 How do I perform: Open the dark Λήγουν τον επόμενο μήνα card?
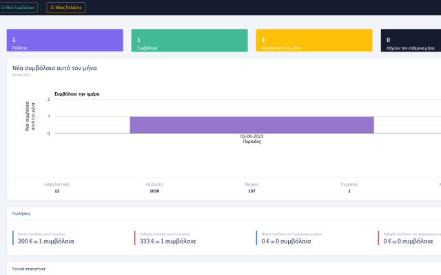click(x=411, y=41)
